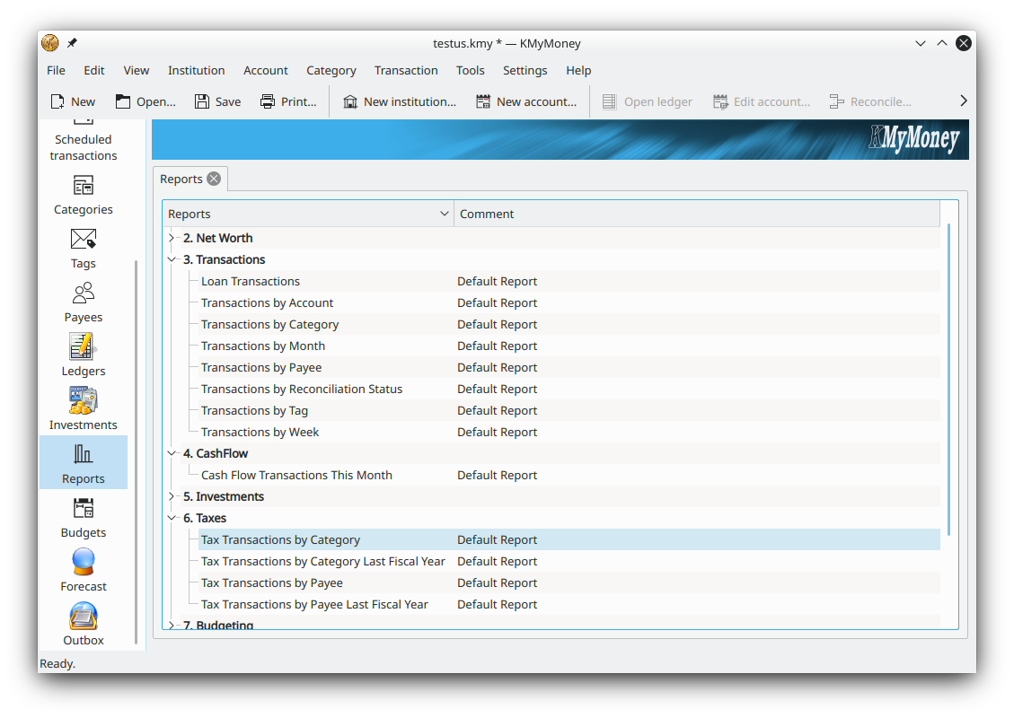This screenshot has width=1014, height=718.
Task: Open the Budgets view
Action: pos(84,517)
